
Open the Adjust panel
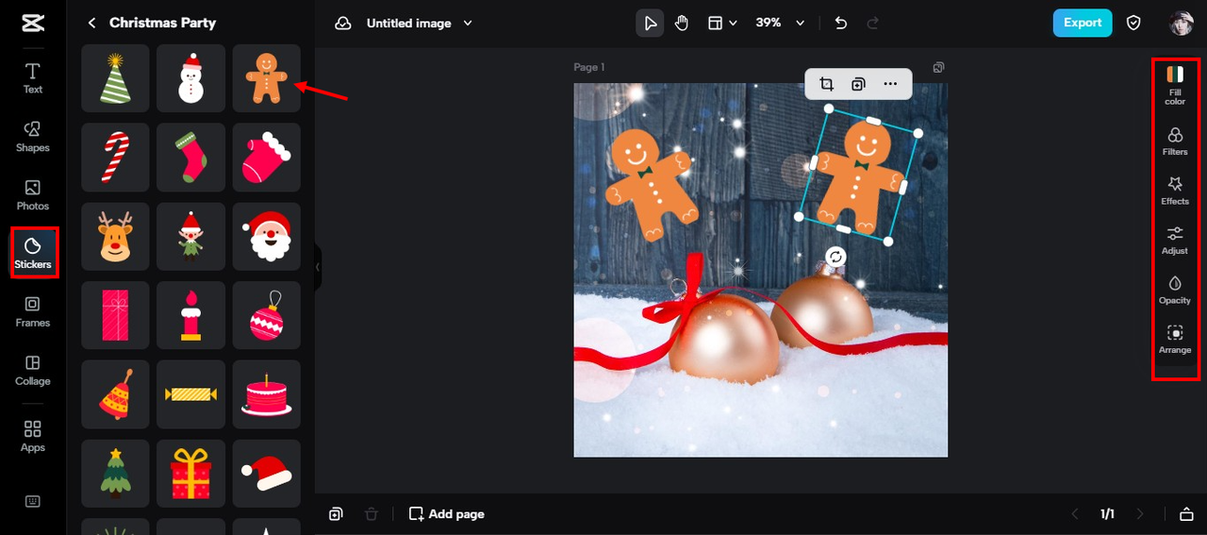tap(1175, 240)
